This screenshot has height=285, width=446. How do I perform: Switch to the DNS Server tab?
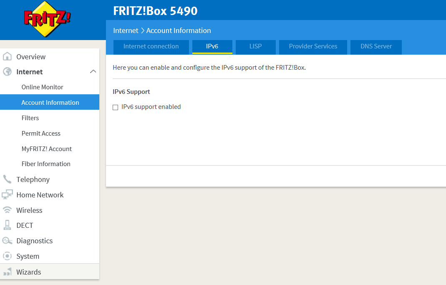click(376, 46)
